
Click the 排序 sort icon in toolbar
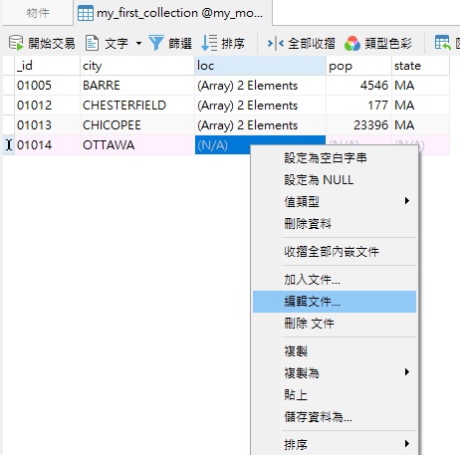coord(209,43)
